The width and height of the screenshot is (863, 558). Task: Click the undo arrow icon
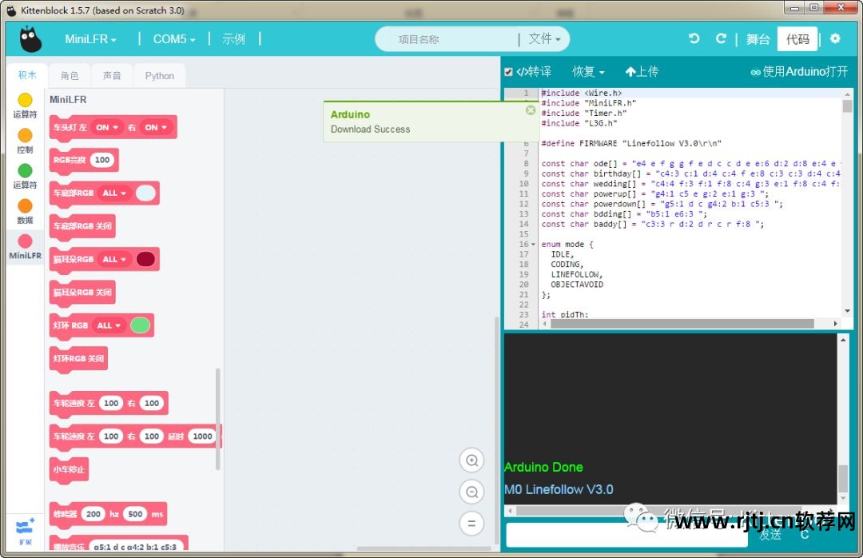click(694, 38)
